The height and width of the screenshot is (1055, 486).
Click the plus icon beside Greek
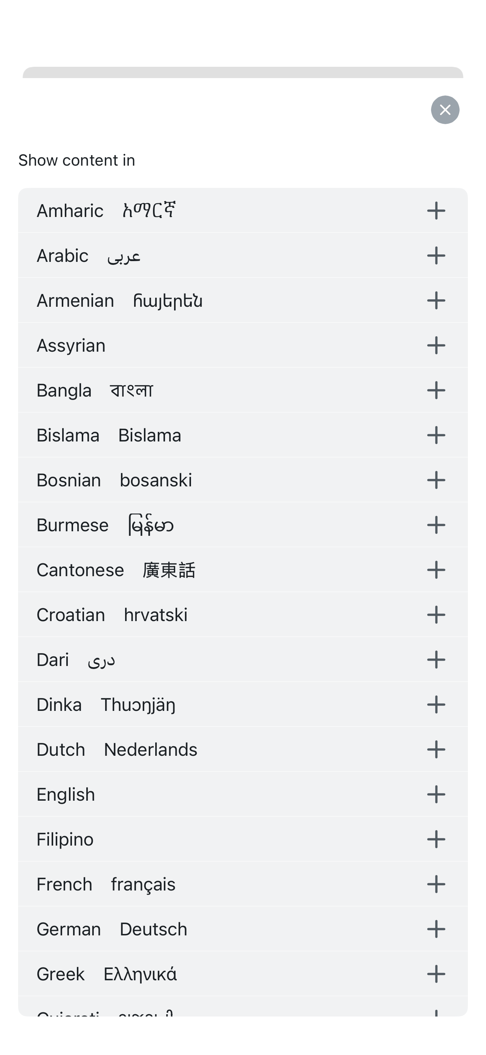(436, 974)
